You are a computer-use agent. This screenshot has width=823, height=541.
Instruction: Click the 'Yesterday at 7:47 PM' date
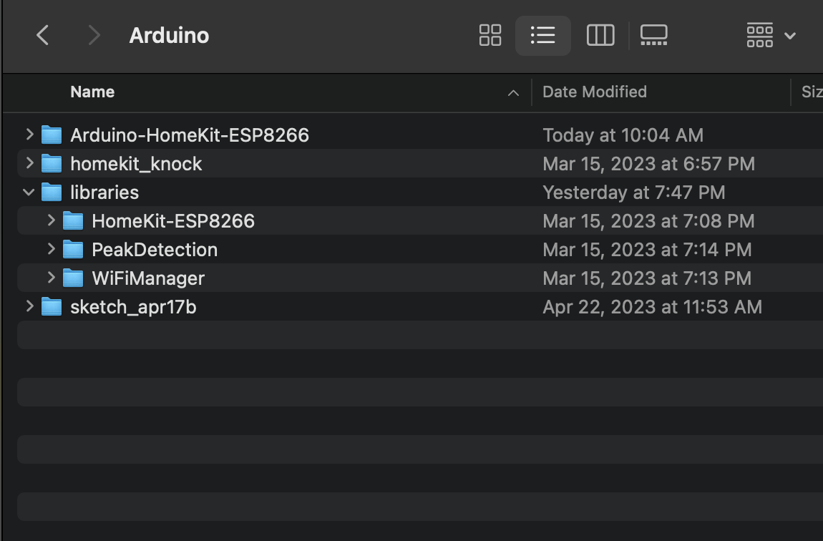click(x=634, y=192)
